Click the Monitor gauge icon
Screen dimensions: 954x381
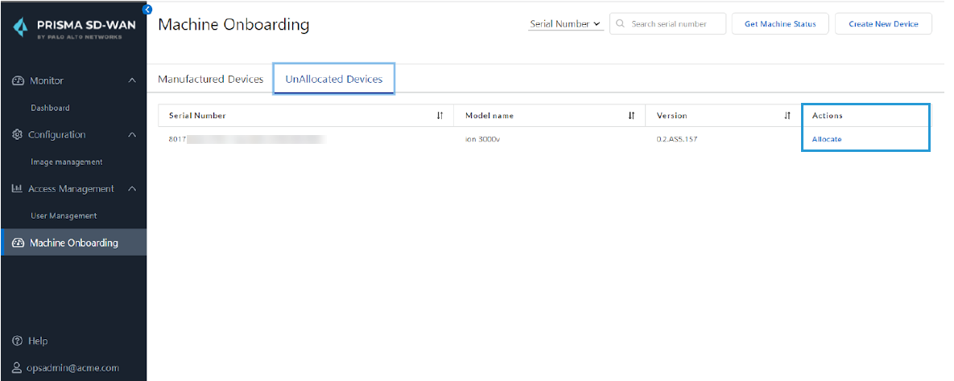pyautogui.click(x=18, y=81)
